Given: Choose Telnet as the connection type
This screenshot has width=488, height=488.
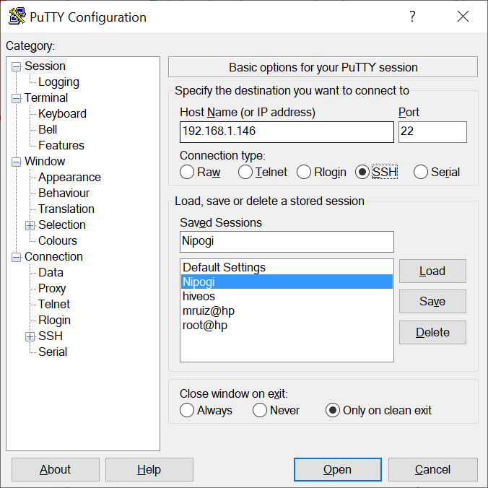Looking at the screenshot, I should tap(245, 172).
